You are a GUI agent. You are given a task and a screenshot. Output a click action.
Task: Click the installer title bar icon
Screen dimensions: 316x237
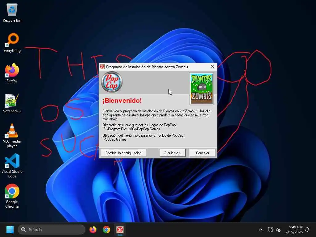pyautogui.click(x=102, y=67)
